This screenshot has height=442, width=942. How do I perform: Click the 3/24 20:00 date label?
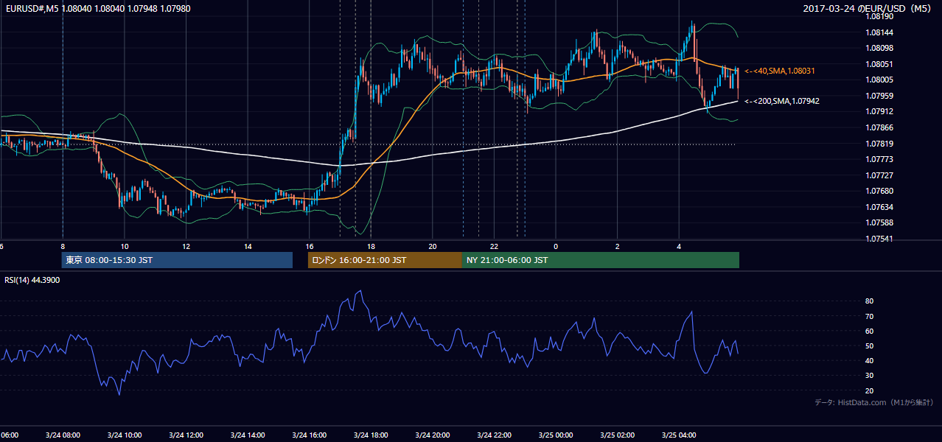[x=432, y=435]
